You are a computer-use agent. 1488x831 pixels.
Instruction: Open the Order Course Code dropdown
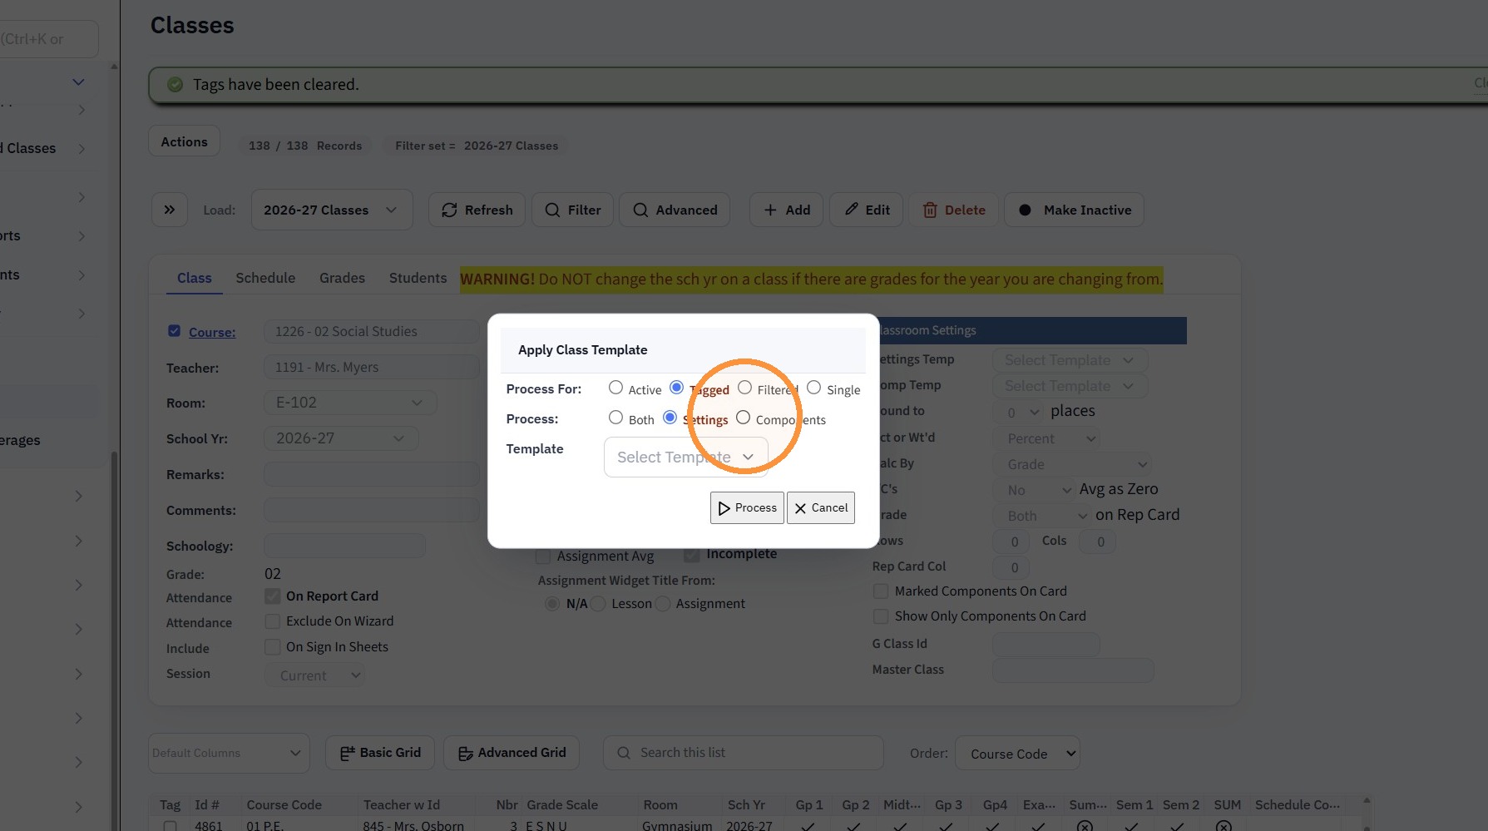click(1017, 754)
